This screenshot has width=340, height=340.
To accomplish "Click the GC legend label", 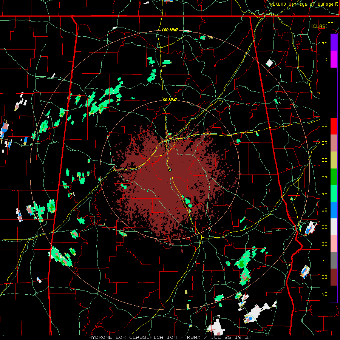I will click(x=324, y=261).
